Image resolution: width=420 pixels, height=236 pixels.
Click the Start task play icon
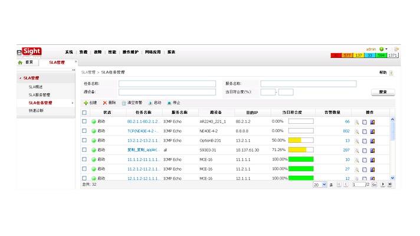click(x=150, y=103)
